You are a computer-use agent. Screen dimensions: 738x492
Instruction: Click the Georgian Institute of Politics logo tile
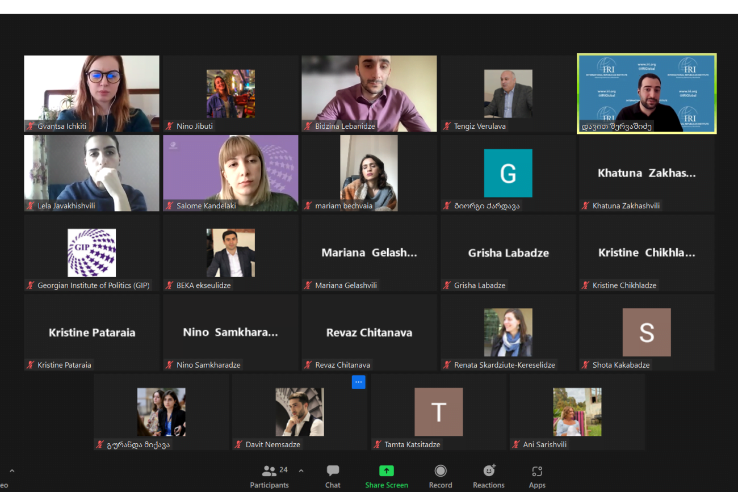tap(91, 253)
